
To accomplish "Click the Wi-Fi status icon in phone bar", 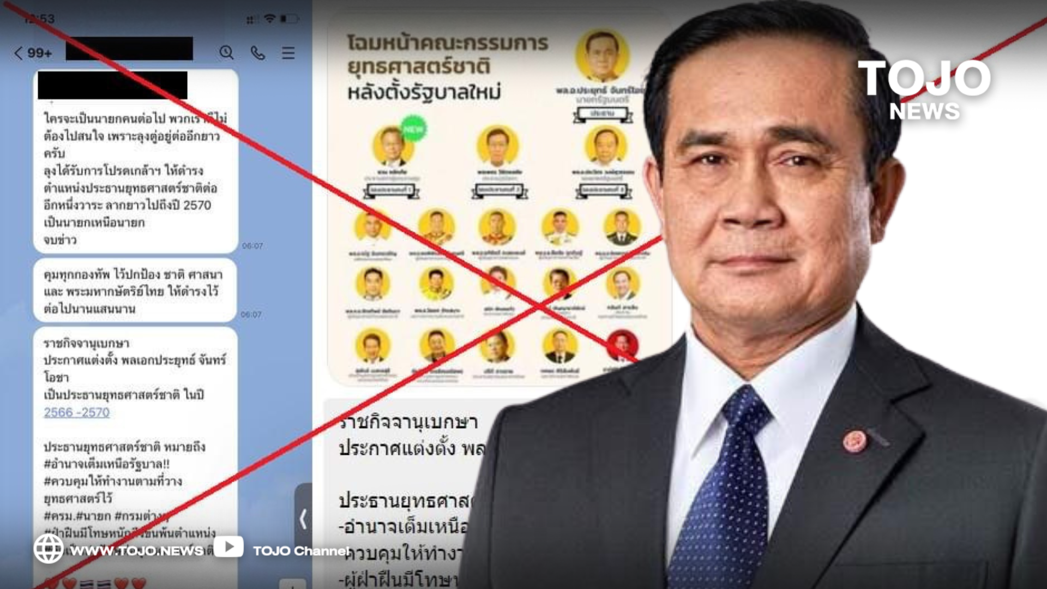I will (x=270, y=19).
